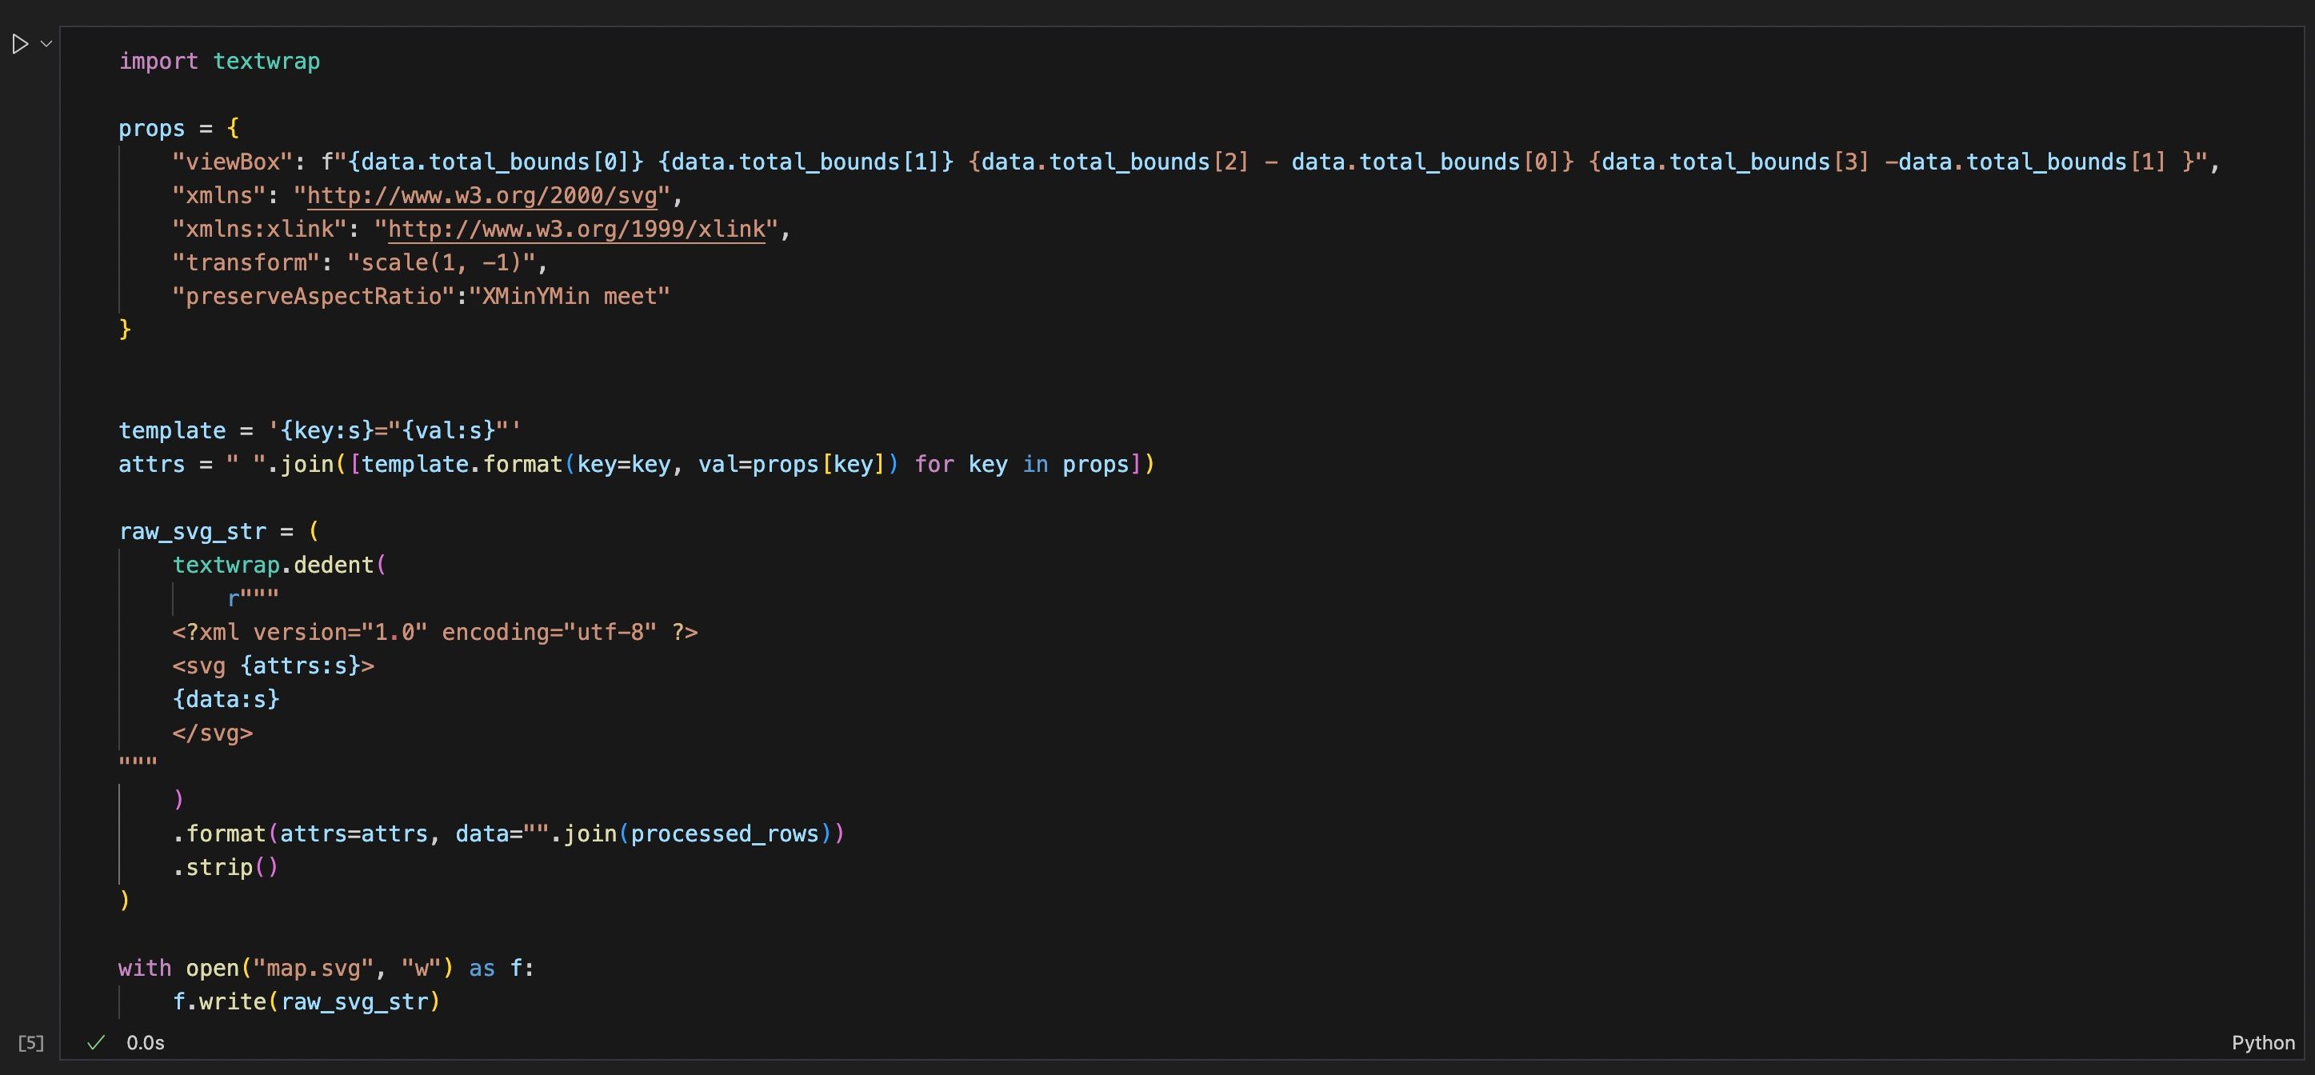The height and width of the screenshot is (1075, 2315).
Task: Run the notebook cell with play button
Action: click(20, 44)
